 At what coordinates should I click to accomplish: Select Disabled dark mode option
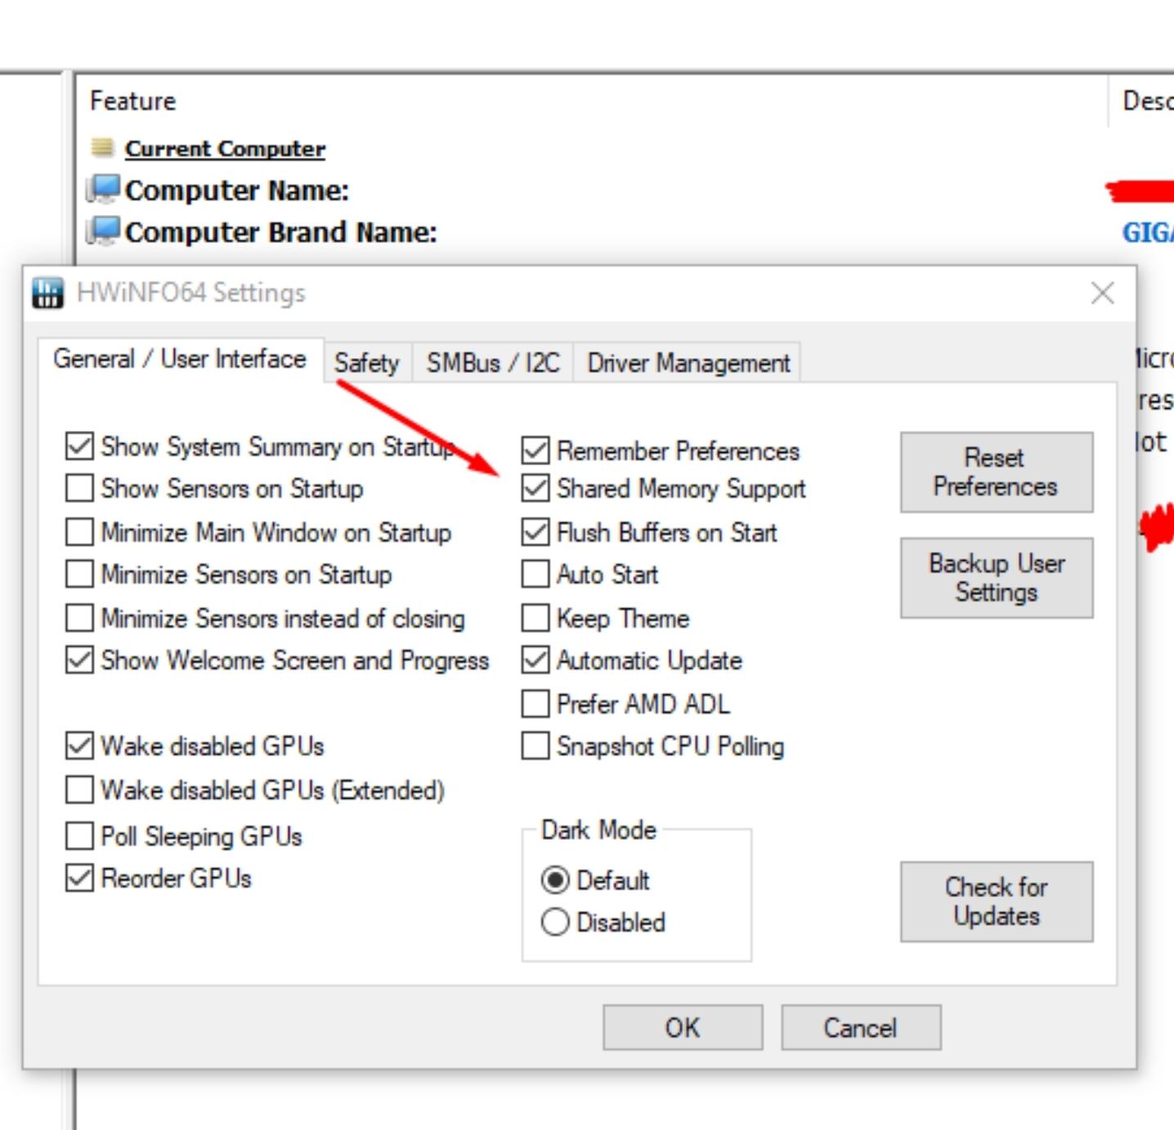point(555,922)
